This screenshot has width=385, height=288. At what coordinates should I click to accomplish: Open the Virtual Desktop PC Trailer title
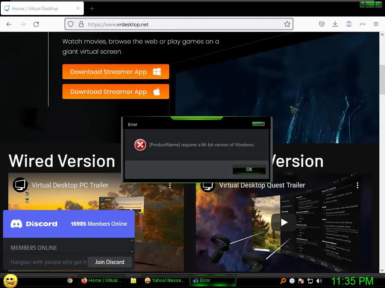[x=70, y=185]
